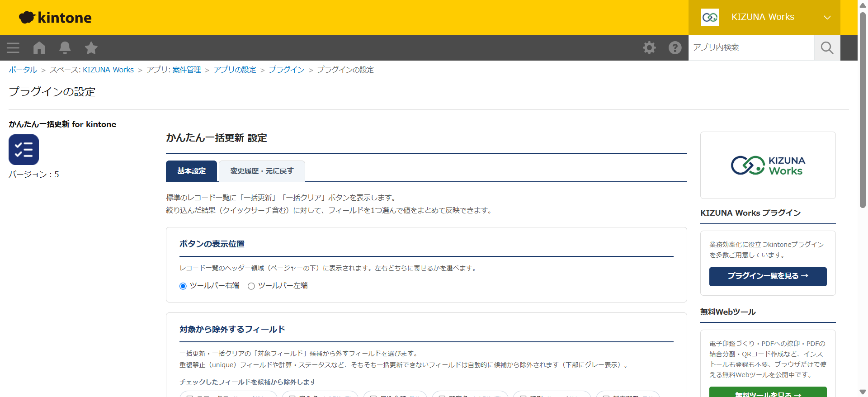Click ボタンの表示位置 section heading
Image resolution: width=868 pixels, height=397 pixels.
212,244
